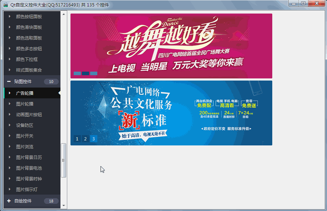The image size is (327, 211).
Task: Click the sidebar vertical scrollbar thumb
Action: pyautogui.click(x=64, y=160)
